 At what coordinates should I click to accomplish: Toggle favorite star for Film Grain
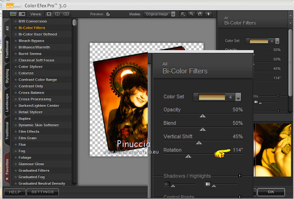(x=15, y=138)
